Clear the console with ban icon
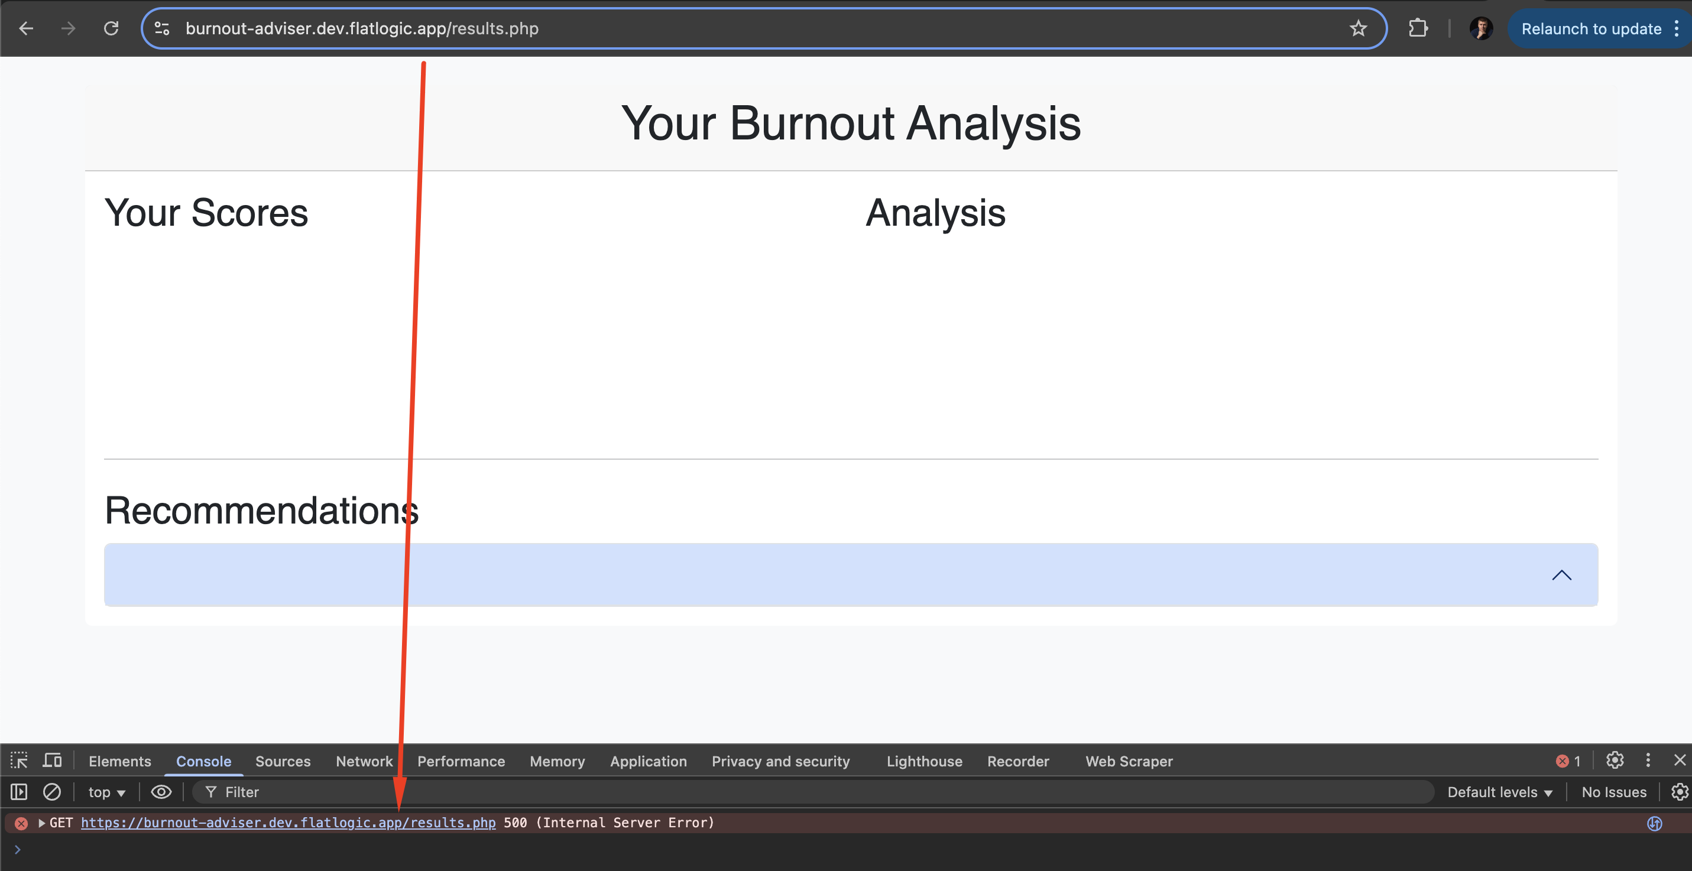This screenshot has width=1692, height=871. point(52,792)
